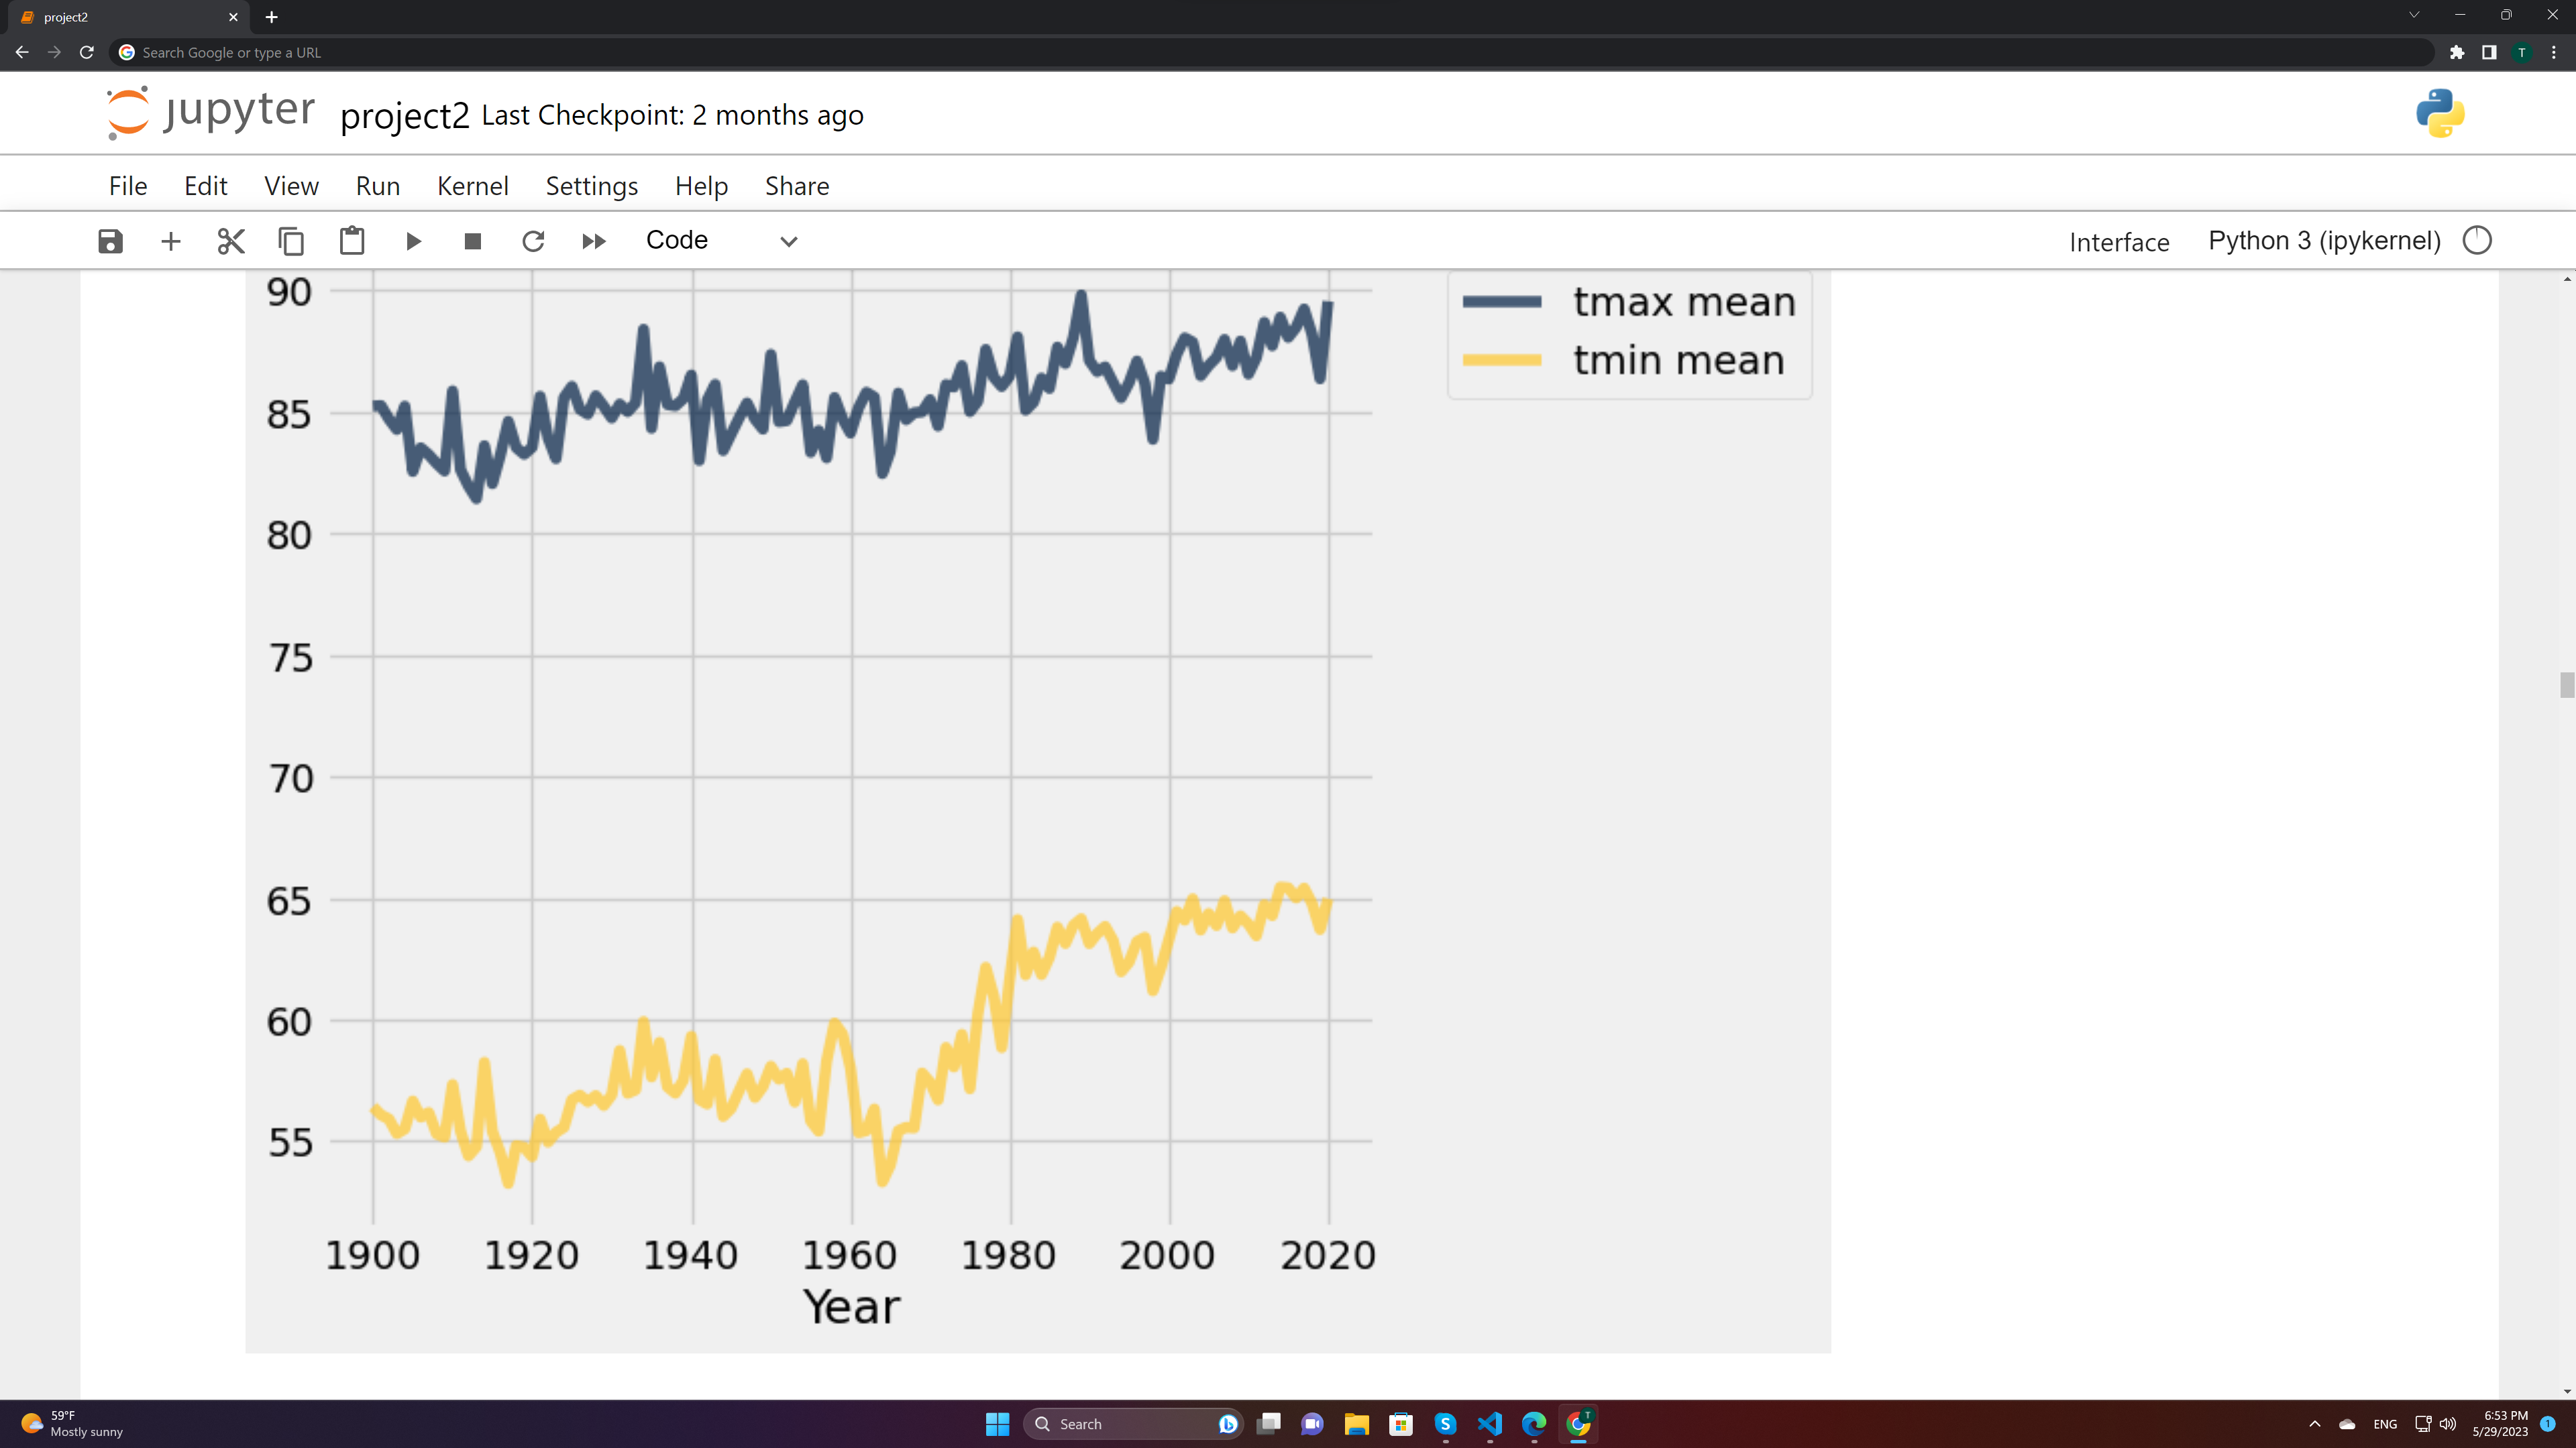Open the browser tab search chevron
The width and height of the screenshot is (2576, 1448).
[x=2413, y=16]
